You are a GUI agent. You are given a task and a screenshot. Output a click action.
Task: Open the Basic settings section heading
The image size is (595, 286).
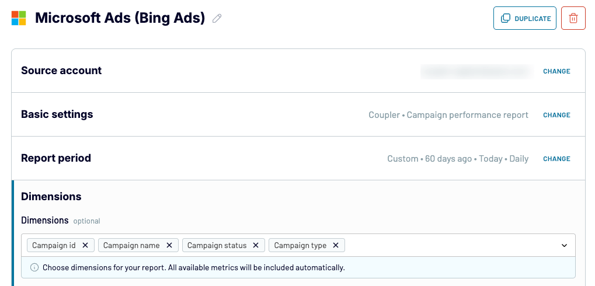coord(57,114)
